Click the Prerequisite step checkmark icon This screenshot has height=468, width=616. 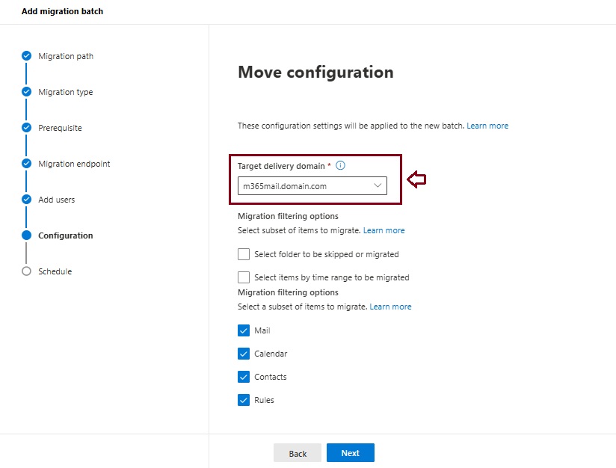pyautogui.click(x=26, y=128)
